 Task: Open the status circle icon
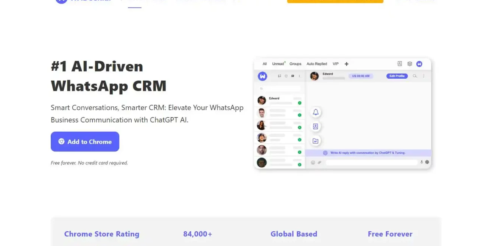(286, 76)
